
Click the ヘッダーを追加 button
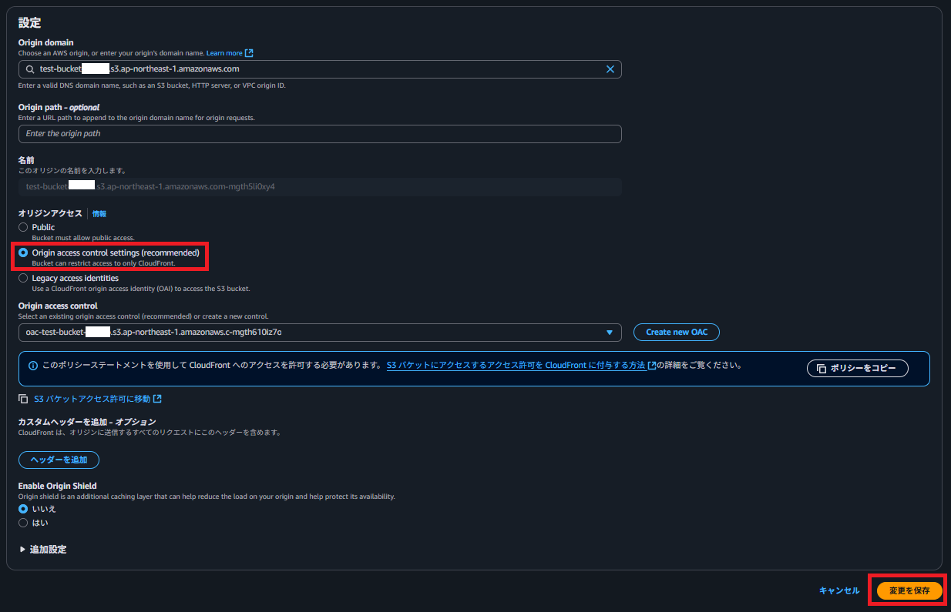[59, 460]
